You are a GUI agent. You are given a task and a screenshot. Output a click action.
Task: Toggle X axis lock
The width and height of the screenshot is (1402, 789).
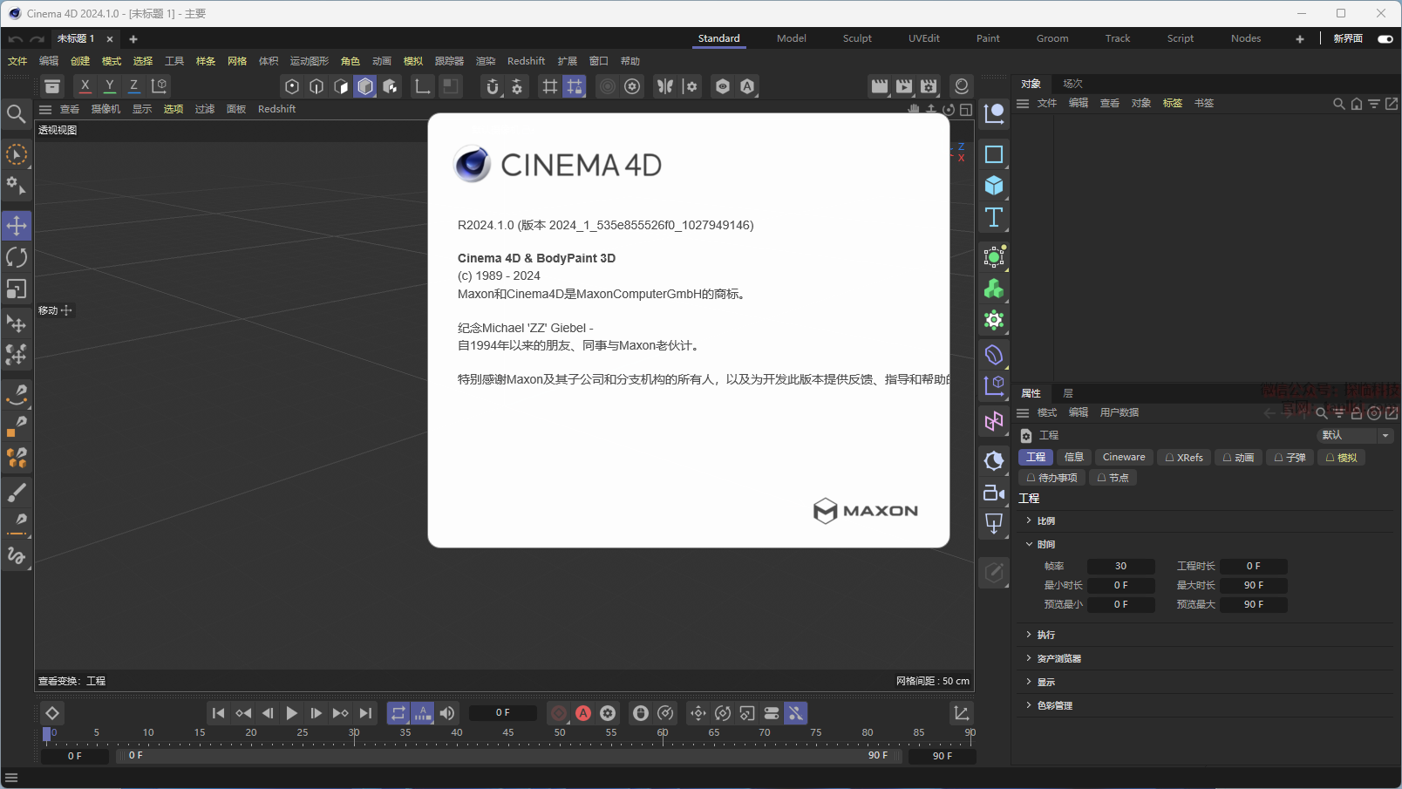[x=85, y=86]
